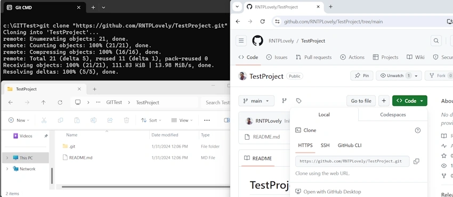
Task: Go back in File Explorer
Action: pyautogui.click(x=11, y=102)
